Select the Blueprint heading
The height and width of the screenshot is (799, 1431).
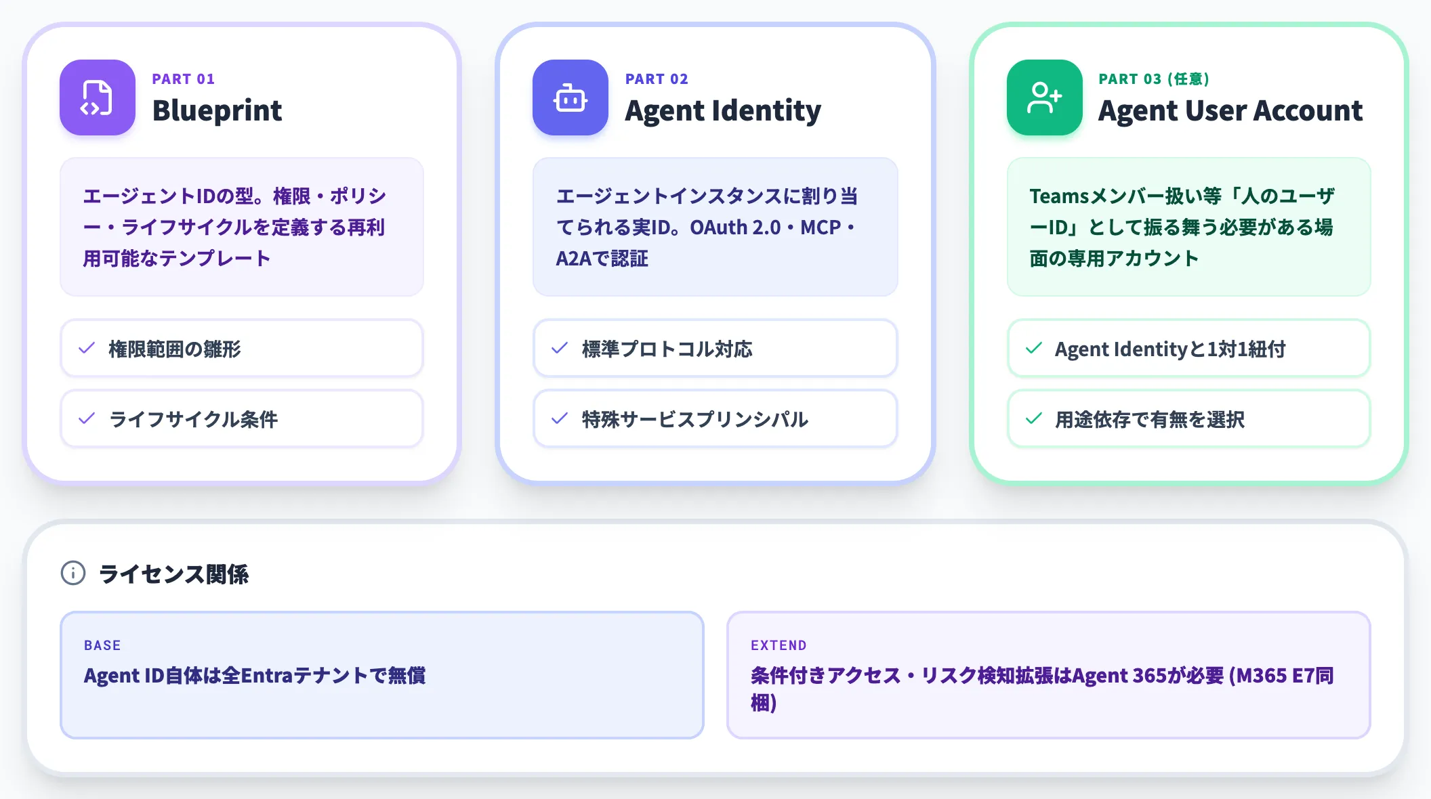[217, 110]
